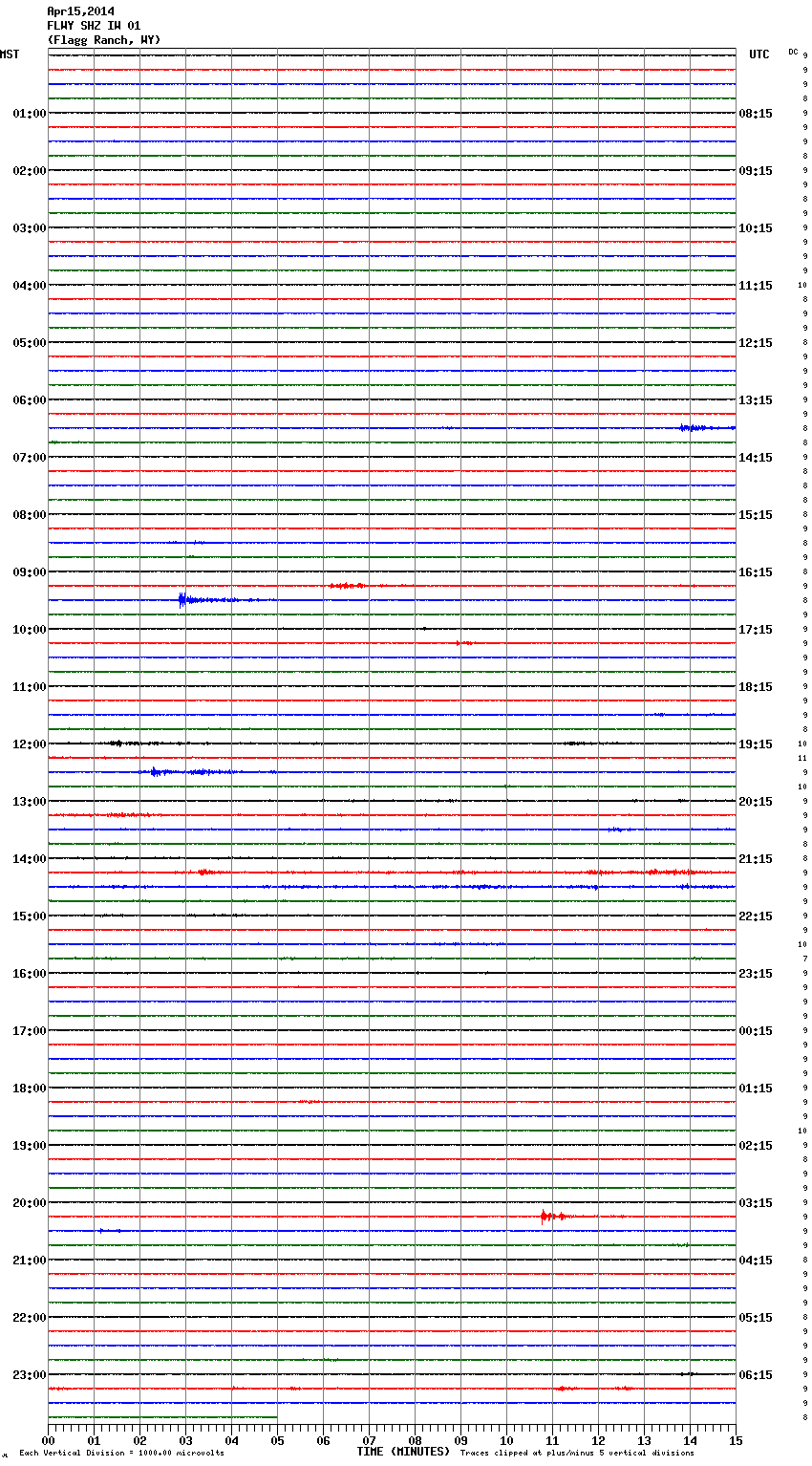Select the 17:00 MST time label

30,1031
